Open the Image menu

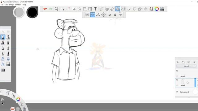[11, 5]
